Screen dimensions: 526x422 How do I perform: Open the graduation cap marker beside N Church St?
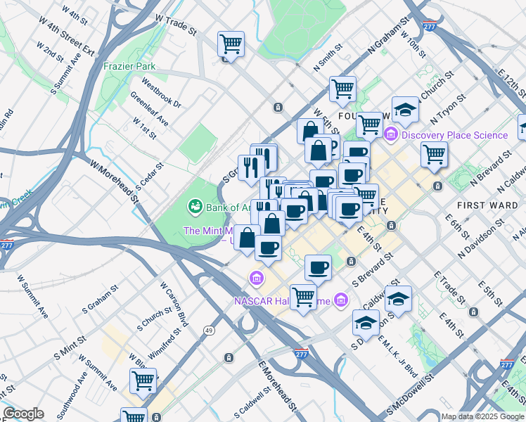tap(405, 111)
